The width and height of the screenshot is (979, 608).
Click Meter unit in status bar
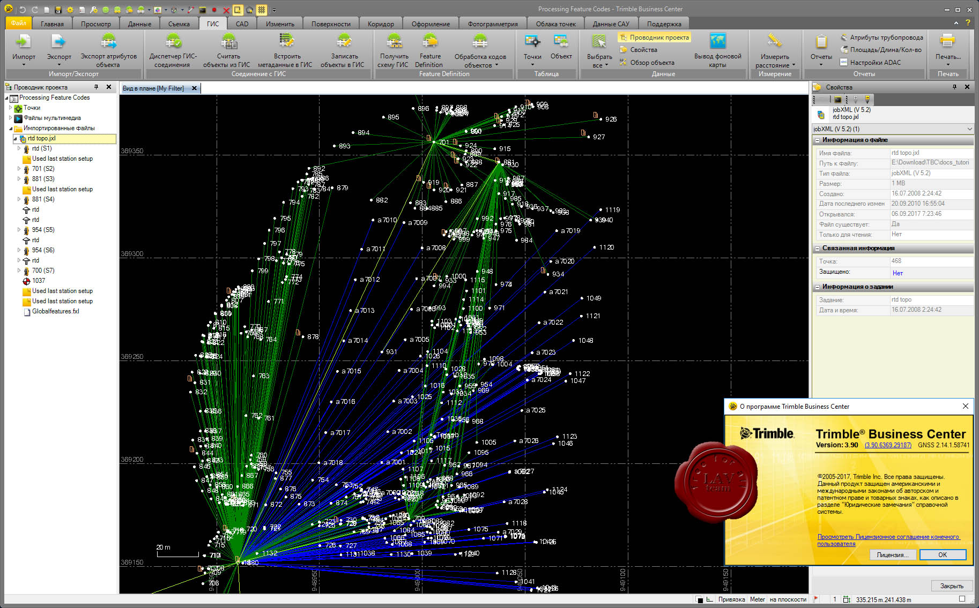[757, 599]
